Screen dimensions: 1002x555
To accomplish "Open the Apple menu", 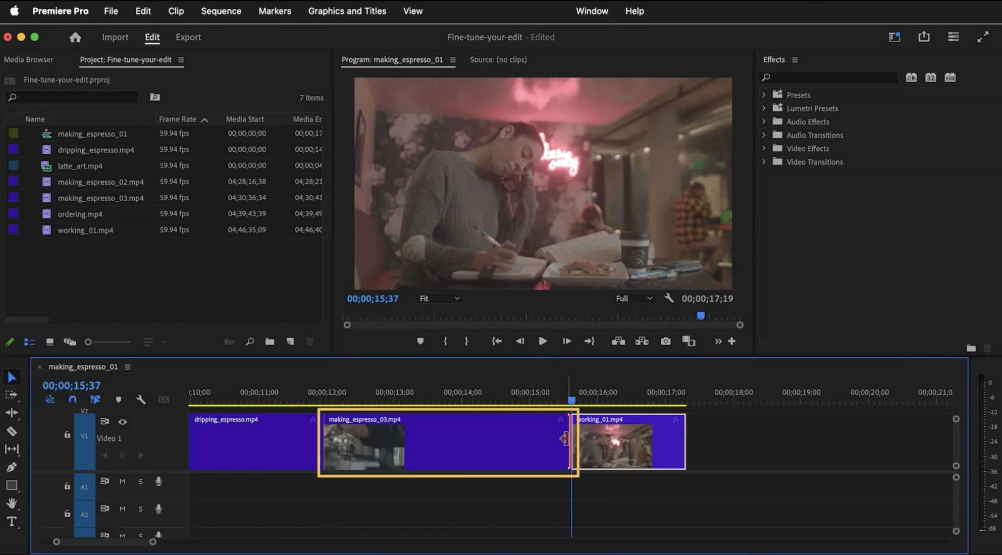I will (x=14, y=11).
